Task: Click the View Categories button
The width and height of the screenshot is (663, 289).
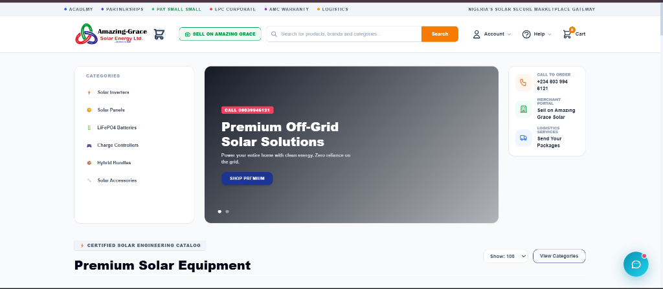Action: pos(559,256)
